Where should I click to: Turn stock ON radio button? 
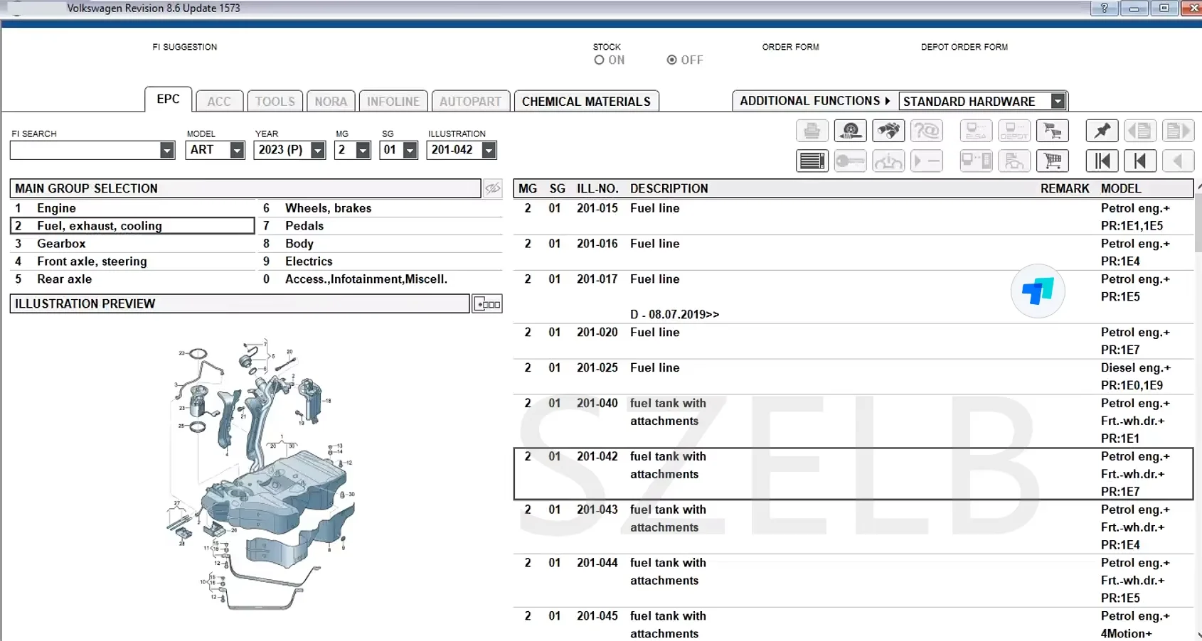click(600, 60)
